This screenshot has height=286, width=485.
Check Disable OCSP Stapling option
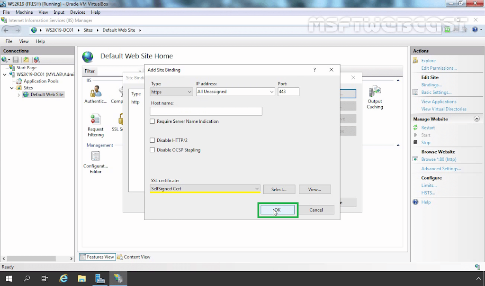152,150
